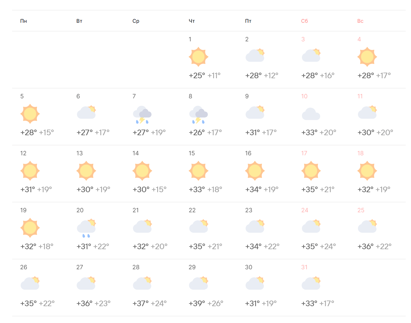Select the rain shower icon on day 20
The height and width of the screenshot is (323, 411).
pos(86,228)
